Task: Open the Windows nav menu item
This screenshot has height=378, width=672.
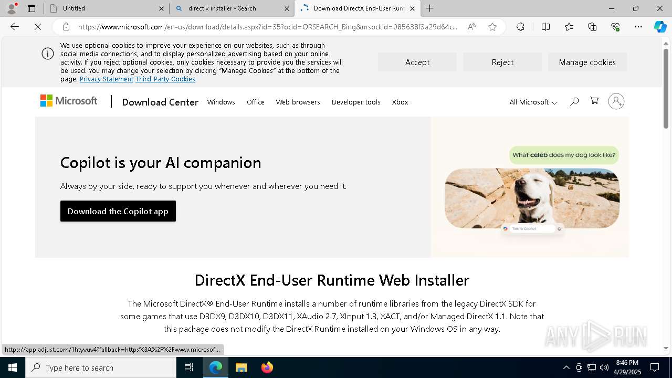Action: 221,102
